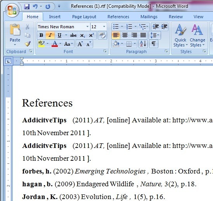Toggle Bold formatting

coord(41,35)
